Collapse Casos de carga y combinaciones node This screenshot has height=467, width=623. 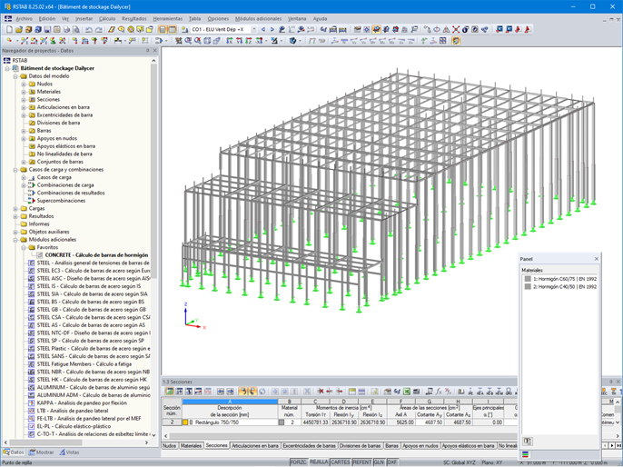coord(15,170)
